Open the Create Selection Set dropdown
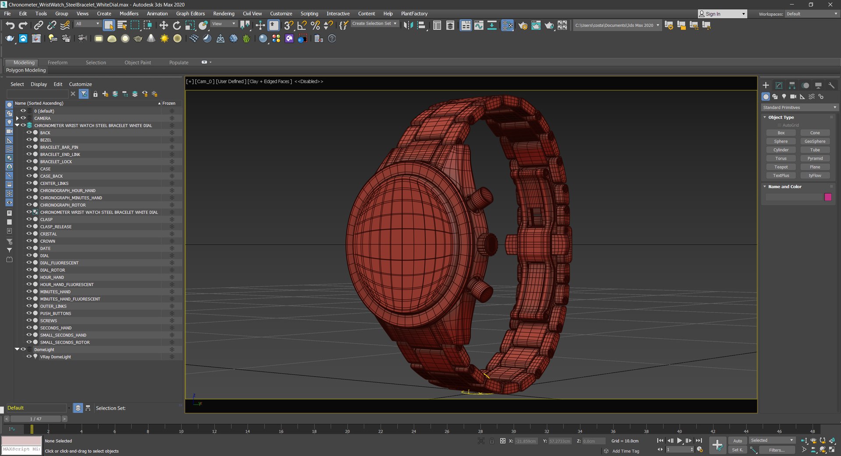 tap(375, 24)
